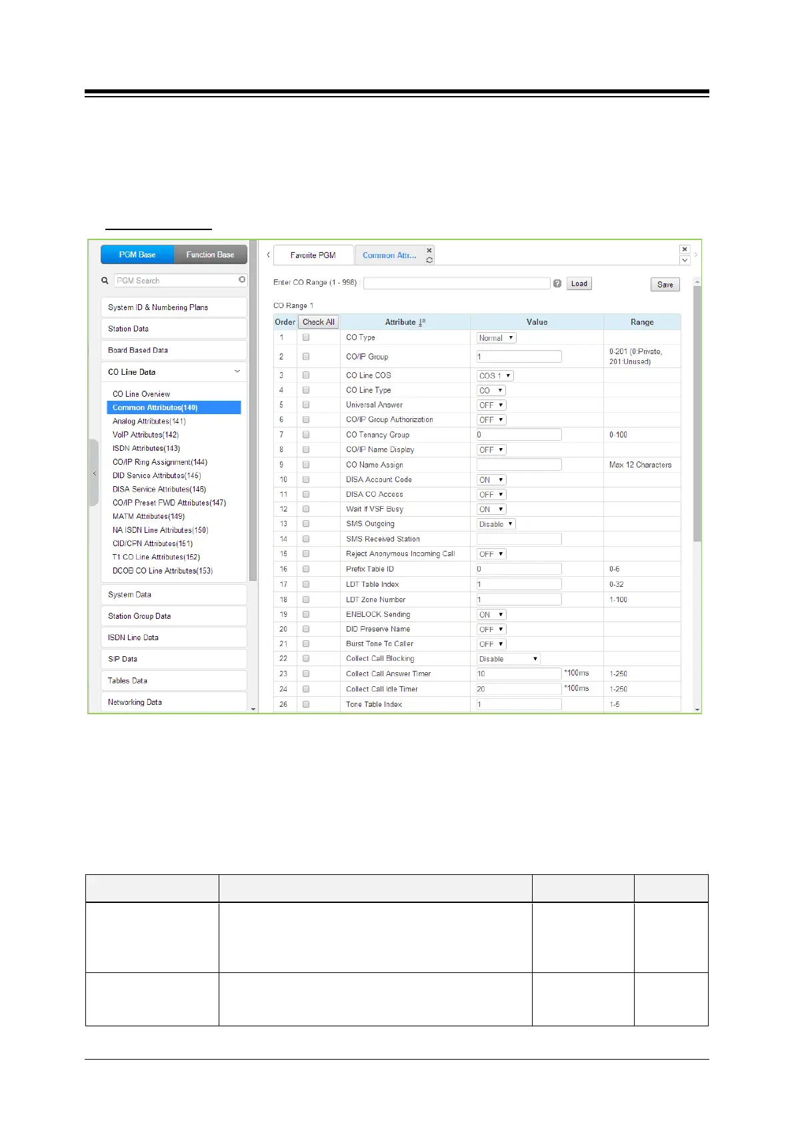Viewport: 794px width, 1123px height.
Task: Click the main table vertical scrollbar
Action: pyautogui.click(x=697, y=413)
